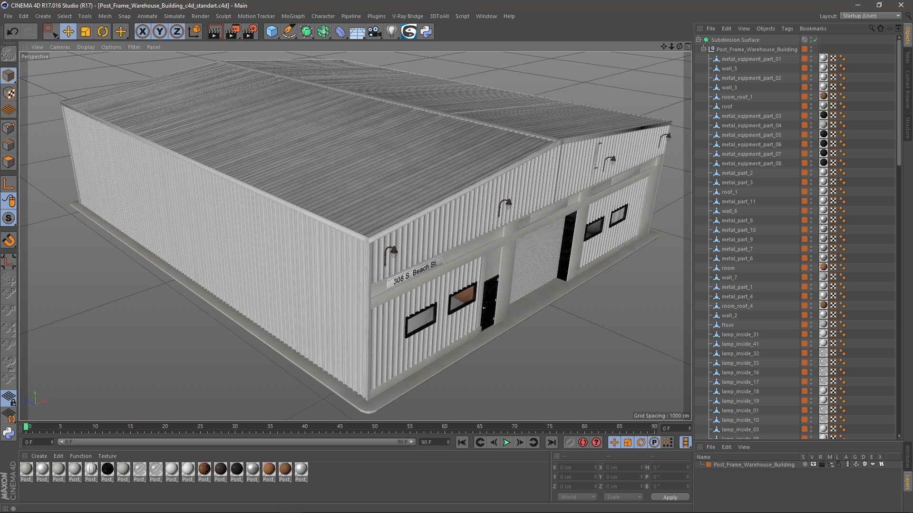The image size is (913, 513).
Task: Click the Undo arrow icon
Action: [13, 32]
